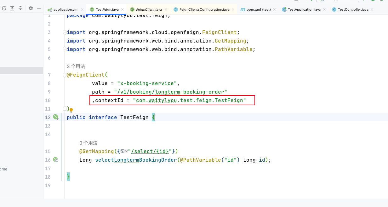Collapse the @FeignClient annotation fold marker
The width and height of the screenshot is (388, 207).
(64, 75)
